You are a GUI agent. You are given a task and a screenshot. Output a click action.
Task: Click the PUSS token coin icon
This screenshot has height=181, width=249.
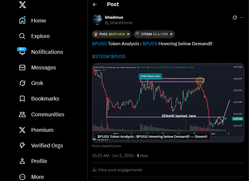click(96, 34)
